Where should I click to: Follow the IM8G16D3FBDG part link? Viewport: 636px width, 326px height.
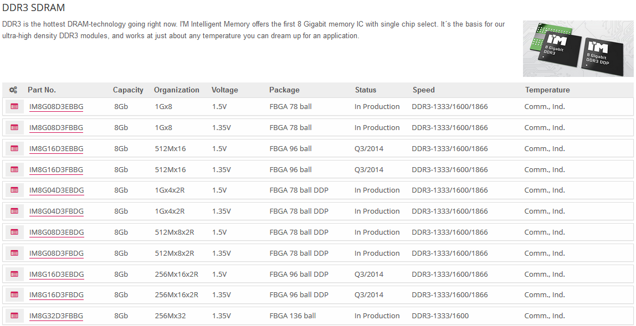(x=57, y=295)
